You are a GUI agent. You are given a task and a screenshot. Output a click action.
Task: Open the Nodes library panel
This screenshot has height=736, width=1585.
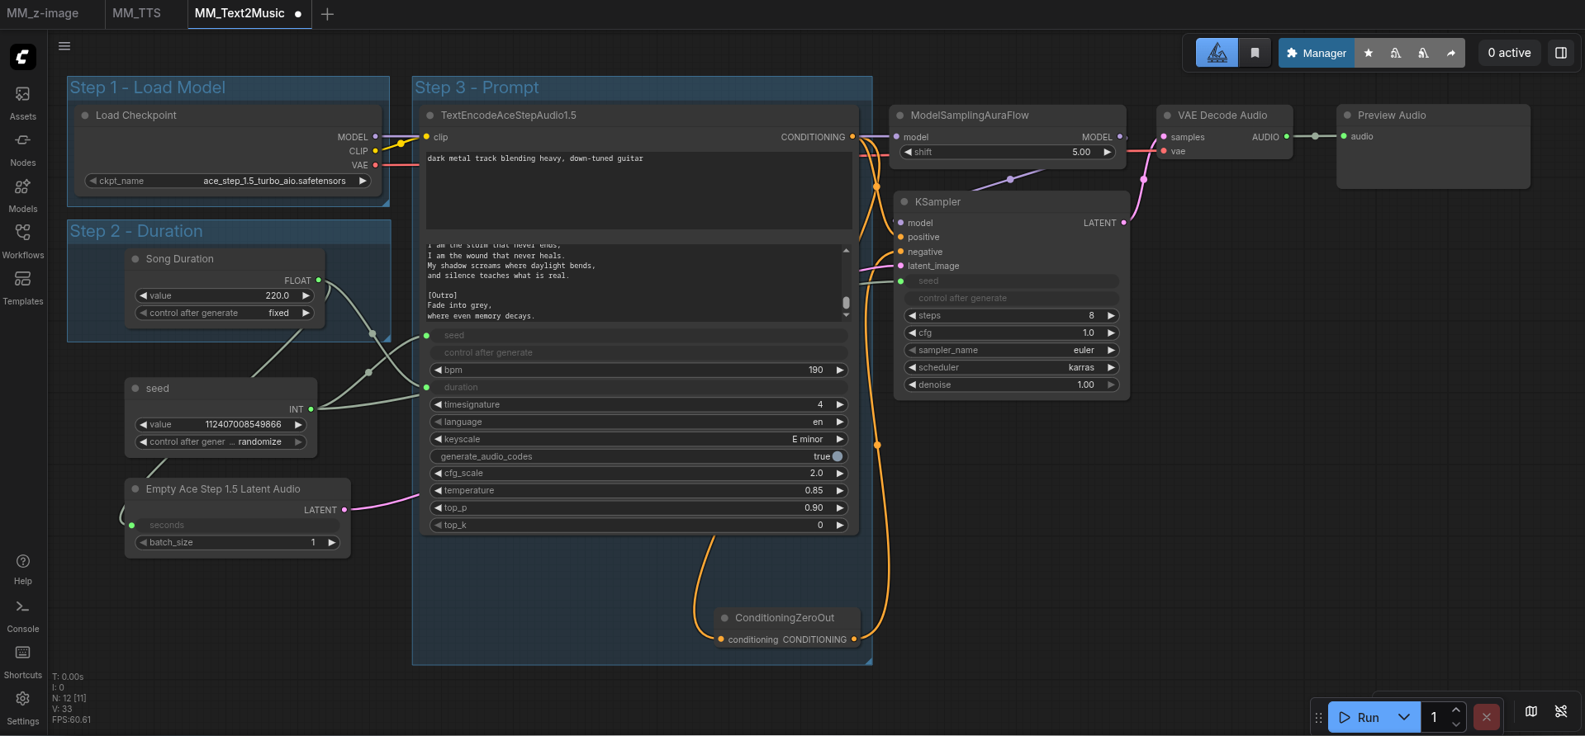coord(23,149)
